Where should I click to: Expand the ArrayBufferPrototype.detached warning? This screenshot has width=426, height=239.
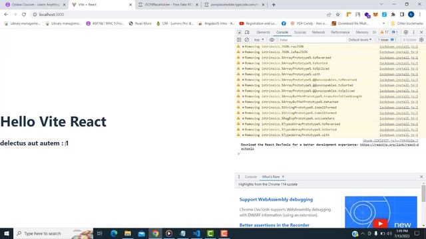pyautogui.click(x=243, y=102)
